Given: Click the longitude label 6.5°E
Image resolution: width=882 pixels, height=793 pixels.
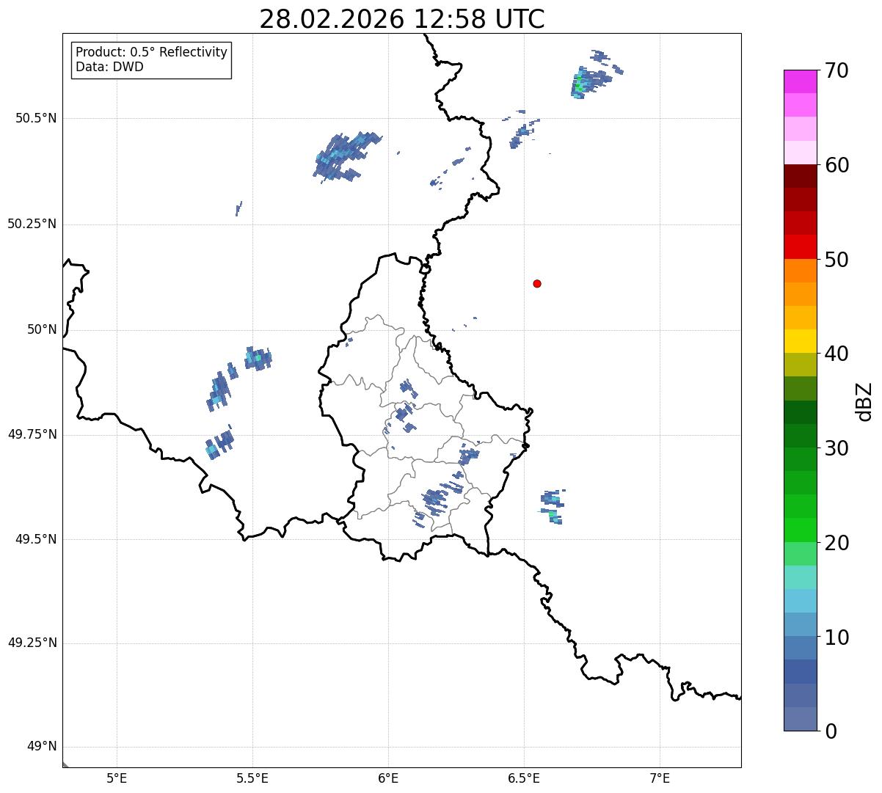Looking at the screenshot, I should [524, 778].
